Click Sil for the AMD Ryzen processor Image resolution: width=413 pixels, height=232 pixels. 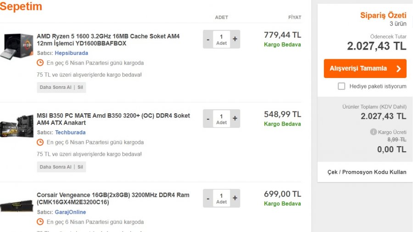pos(80,88)
